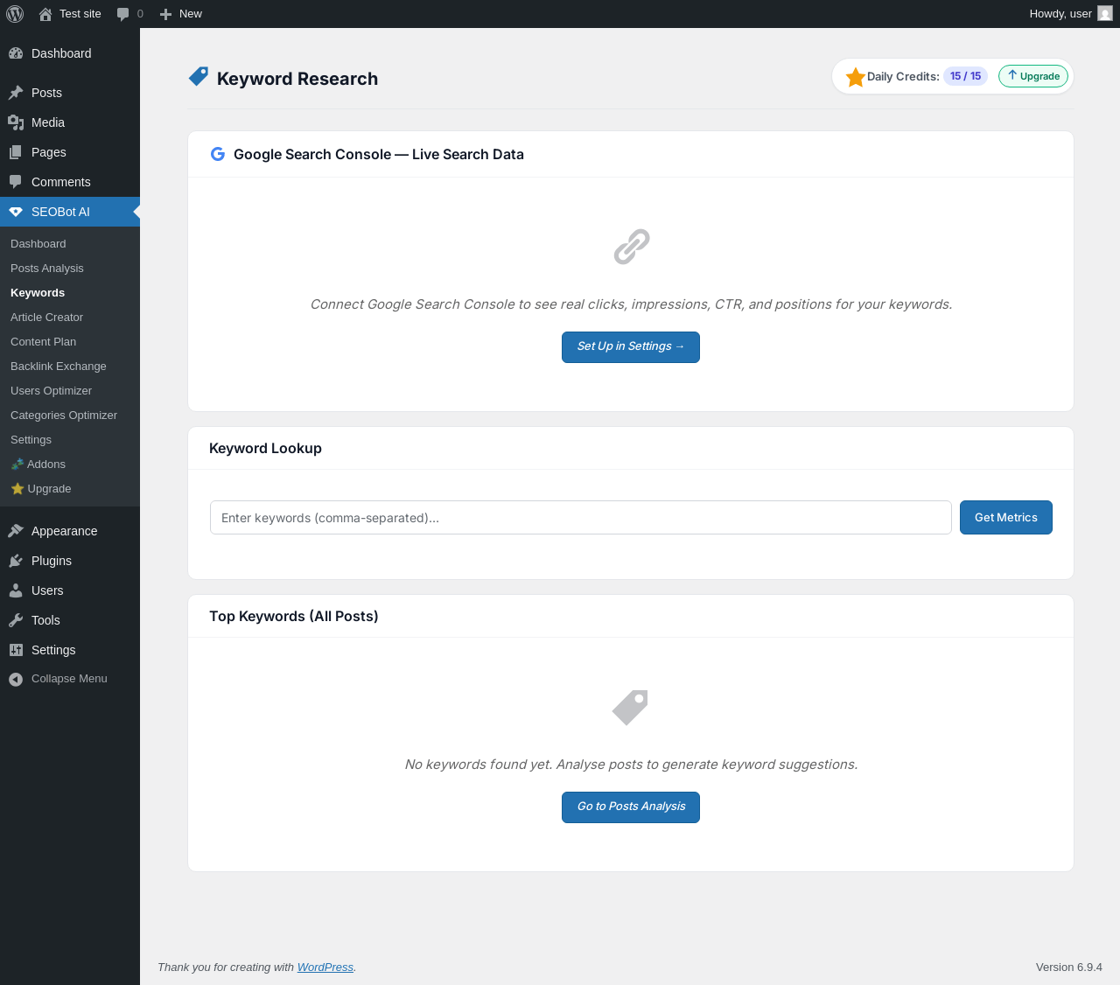Select Keywords in the SEOBot submenu
The height and width of the screenshot is (985, 1120).
pos(38,293)
